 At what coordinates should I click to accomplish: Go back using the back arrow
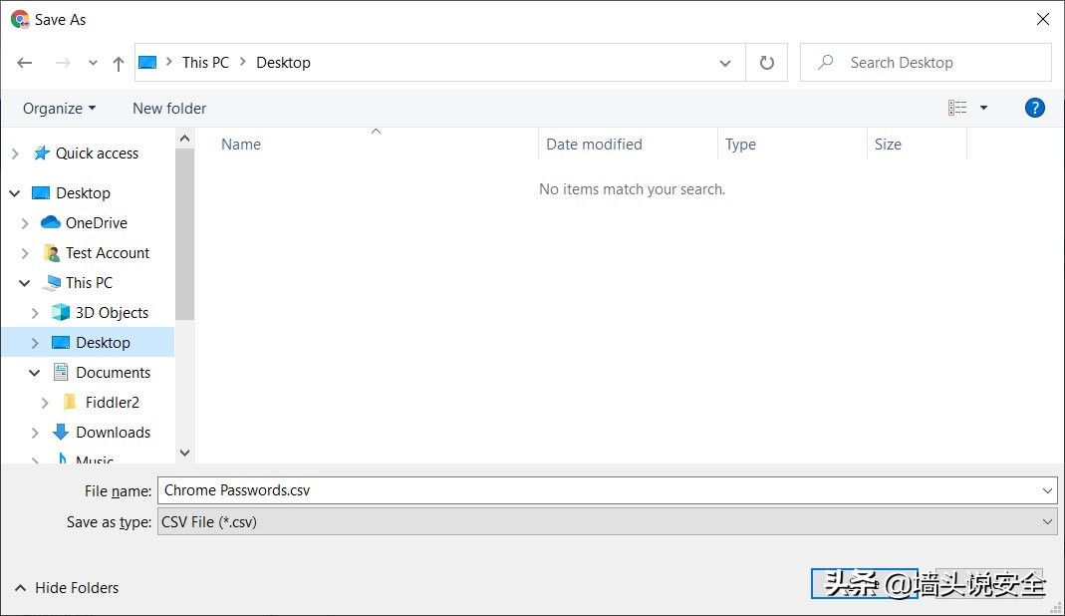[x=25, y=63]
